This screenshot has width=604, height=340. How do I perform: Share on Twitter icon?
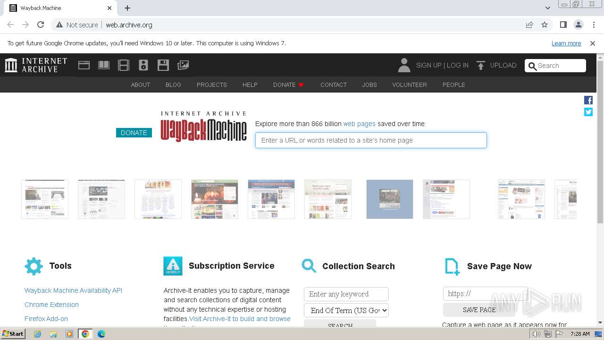coord(588,112)
